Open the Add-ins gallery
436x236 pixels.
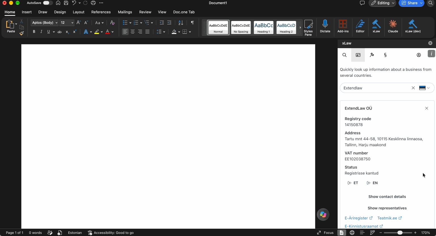tap(343, 26)
